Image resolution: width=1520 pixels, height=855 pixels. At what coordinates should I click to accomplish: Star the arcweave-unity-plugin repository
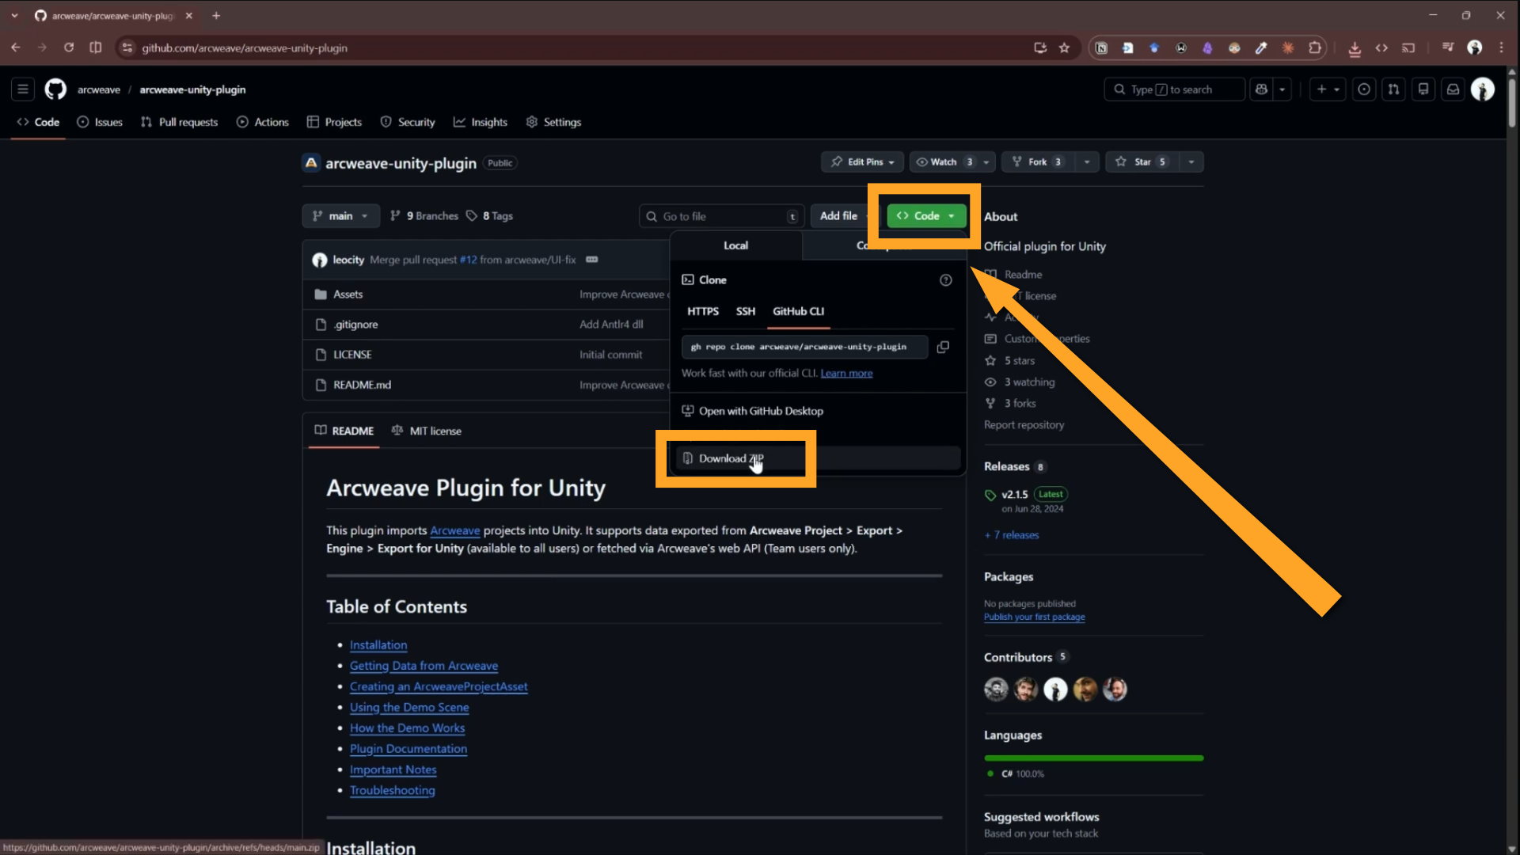point(1142,162)
